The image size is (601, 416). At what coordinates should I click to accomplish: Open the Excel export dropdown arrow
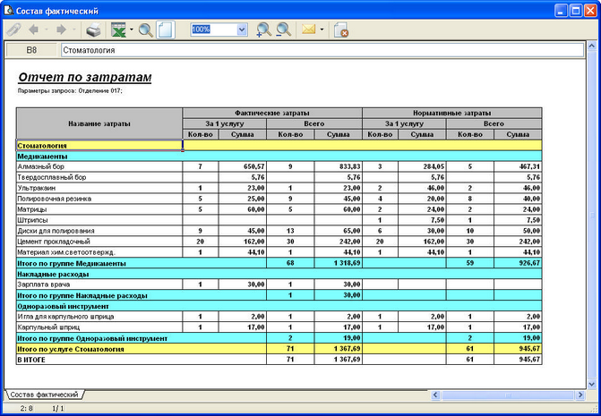pos(132,30)
